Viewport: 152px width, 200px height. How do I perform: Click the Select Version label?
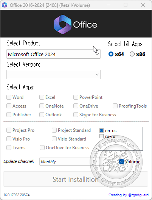[x=23, y=64]
